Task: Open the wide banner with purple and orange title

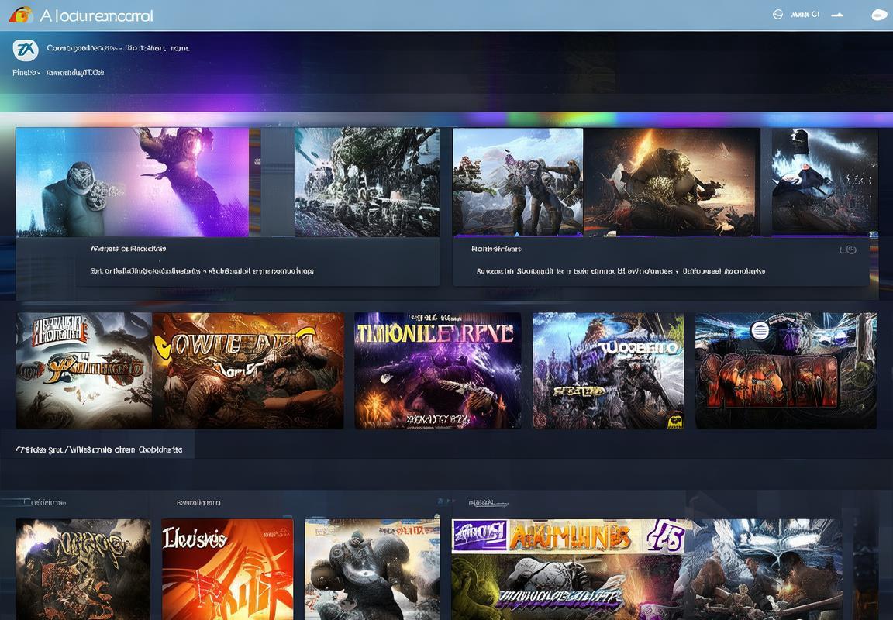Action: click(568, 569)
